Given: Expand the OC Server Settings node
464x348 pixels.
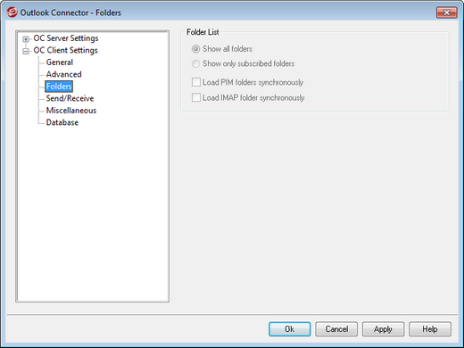Looking at the screenshot, I should [x=26, y=39].
